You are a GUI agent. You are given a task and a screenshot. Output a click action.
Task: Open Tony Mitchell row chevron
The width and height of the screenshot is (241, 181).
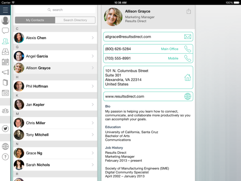(x=92, y=135)
